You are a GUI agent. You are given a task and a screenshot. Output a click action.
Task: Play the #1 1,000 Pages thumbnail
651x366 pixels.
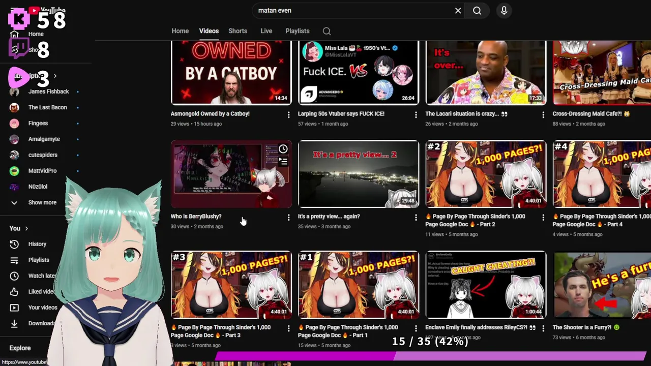coord(358,285)
